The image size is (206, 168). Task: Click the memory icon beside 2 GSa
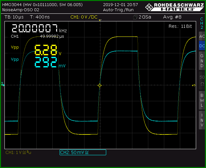pos(135,17)
